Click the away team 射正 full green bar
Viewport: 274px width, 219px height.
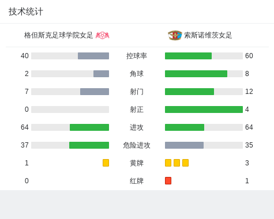(x=204, y=109)
